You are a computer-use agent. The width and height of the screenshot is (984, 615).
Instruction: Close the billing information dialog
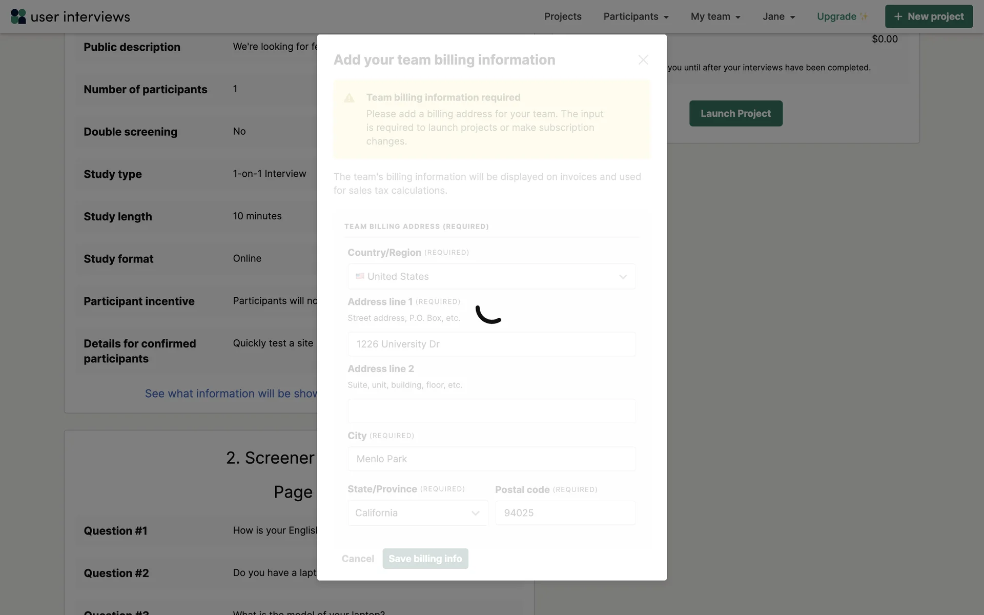643,60
